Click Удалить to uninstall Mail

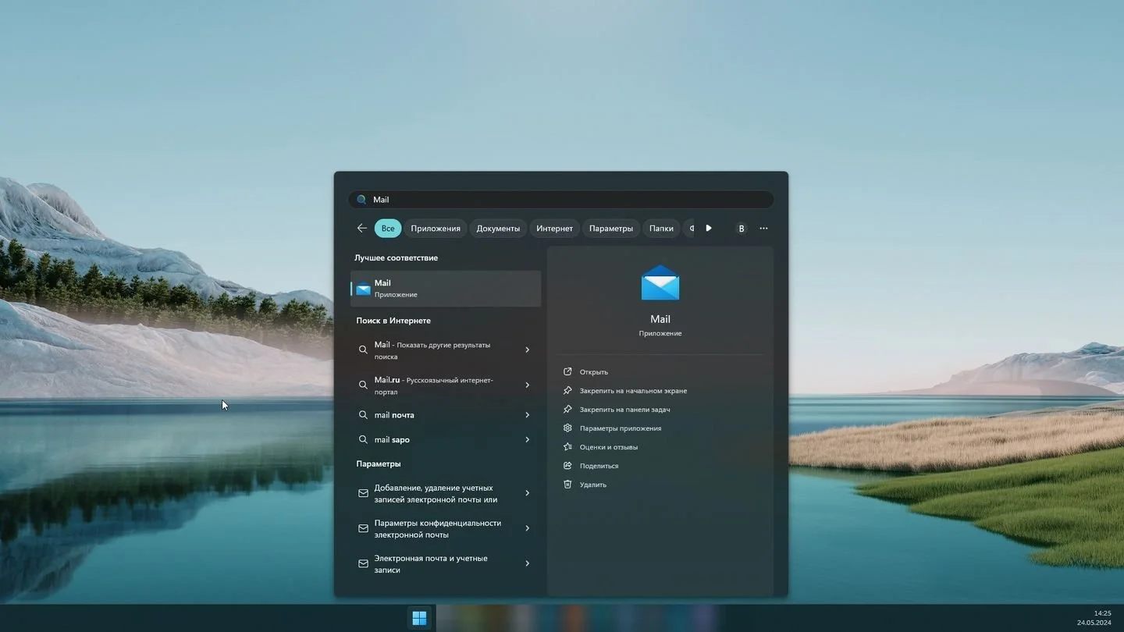[x=593, y=485]
